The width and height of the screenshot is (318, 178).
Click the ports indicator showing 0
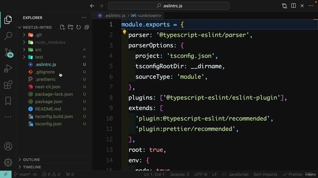click(70, 175)
